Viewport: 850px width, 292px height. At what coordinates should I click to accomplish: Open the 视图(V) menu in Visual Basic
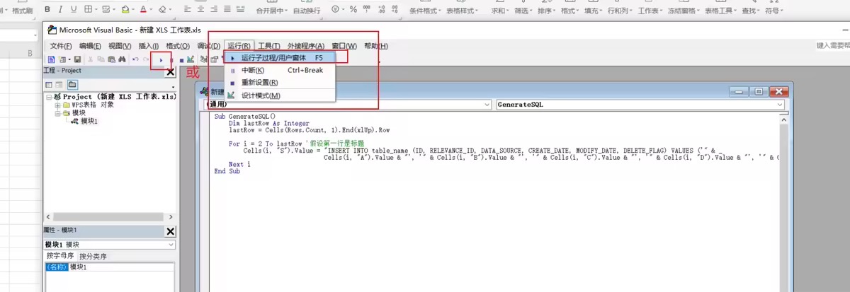(120, 46)
